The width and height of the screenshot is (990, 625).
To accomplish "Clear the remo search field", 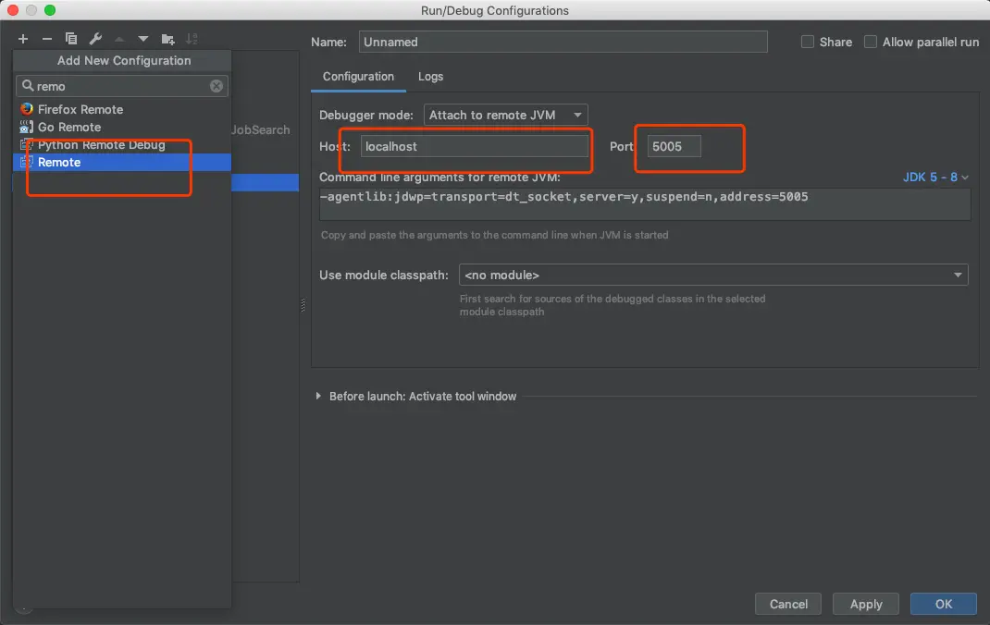I will (217, 86).
